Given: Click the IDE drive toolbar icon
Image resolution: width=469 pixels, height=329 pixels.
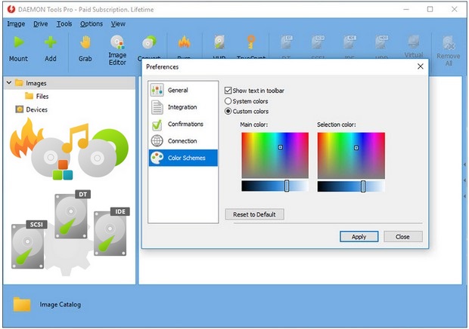Looking at the screenshot, I should [x=349, y=42].
